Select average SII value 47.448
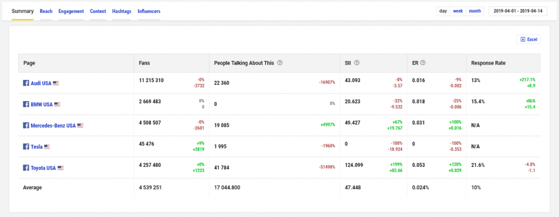This screenshot has height=217, width=559. click(x=353, y=188)
